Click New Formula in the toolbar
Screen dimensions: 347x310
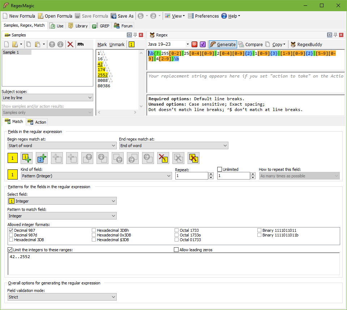[19, 16]
